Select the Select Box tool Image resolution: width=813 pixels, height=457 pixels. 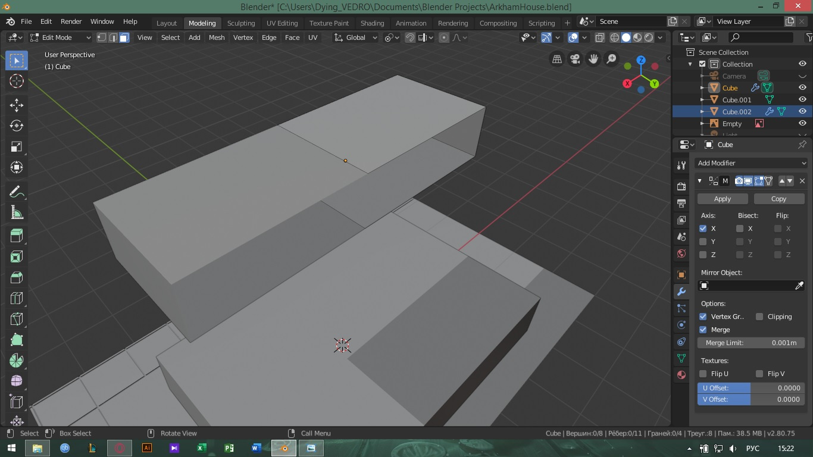click(17, 60)
